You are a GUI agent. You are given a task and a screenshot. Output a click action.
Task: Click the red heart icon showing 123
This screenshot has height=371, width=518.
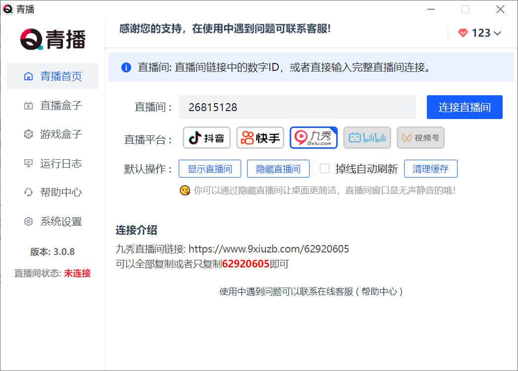[x=463, y=33]
